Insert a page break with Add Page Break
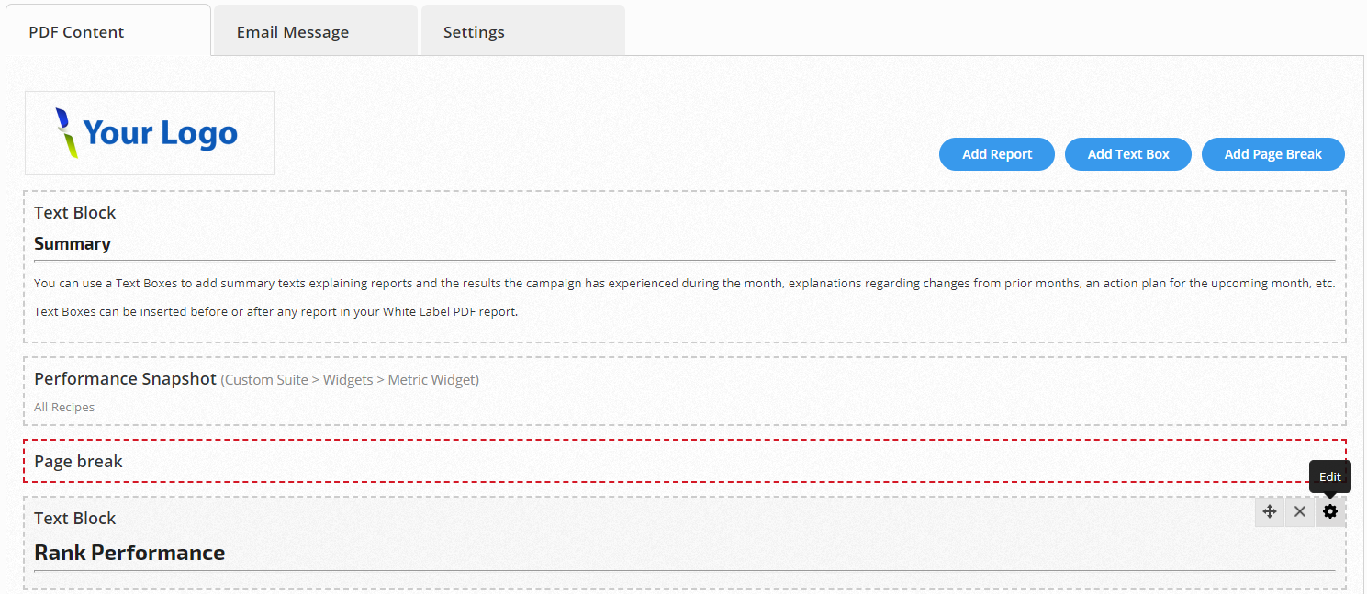The width and height of the screenshot is (1367, 594). (x=1272, y=154)
